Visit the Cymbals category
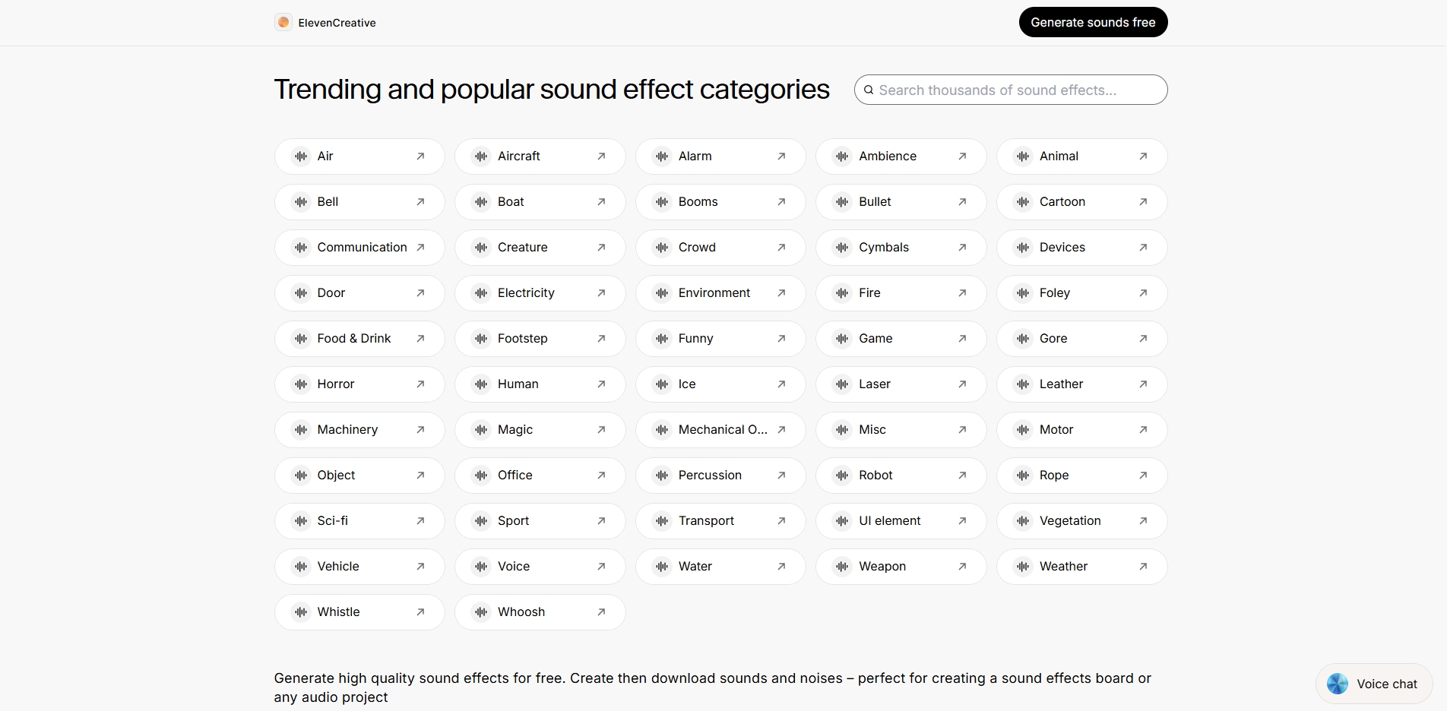This screenshot has width=1447, height=711. pos(901,248)
